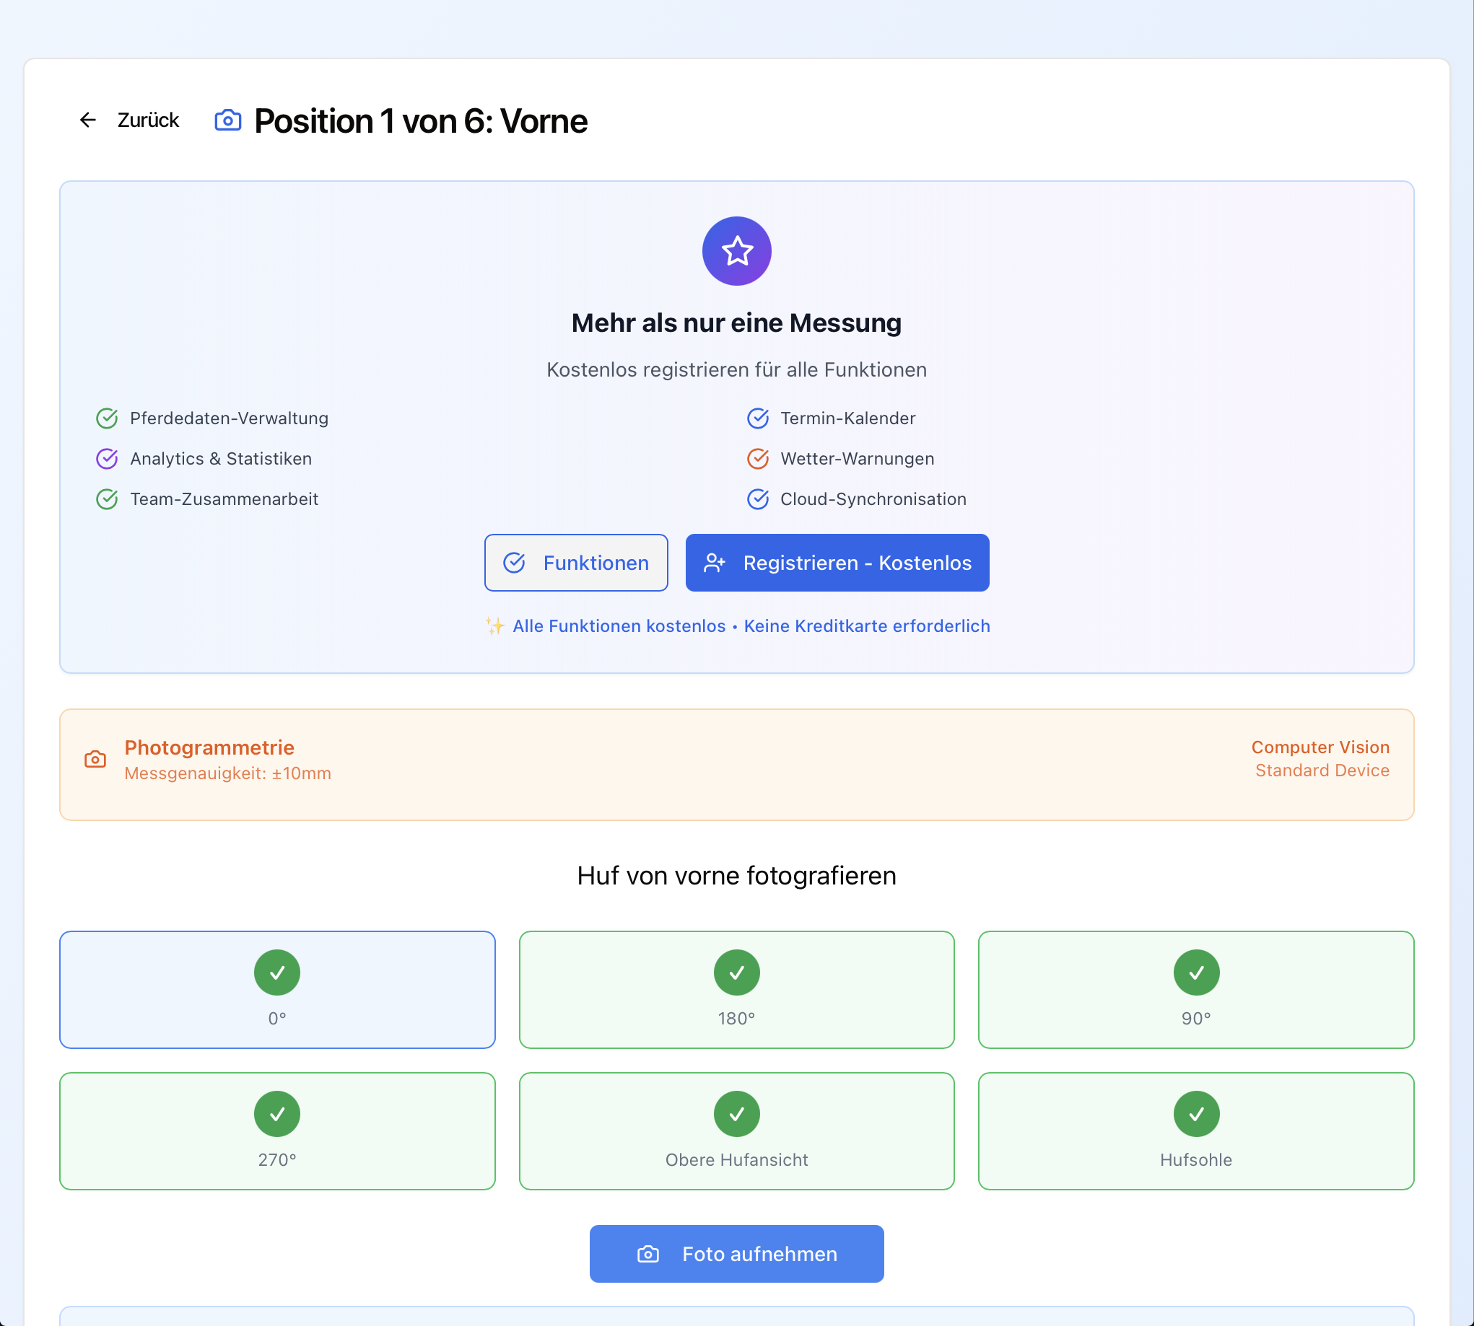
Task: Select the 180° photo position card
Action: coord(736,989)
